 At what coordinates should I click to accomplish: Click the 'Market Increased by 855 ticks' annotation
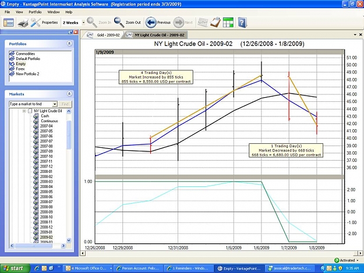pos(156,77)
